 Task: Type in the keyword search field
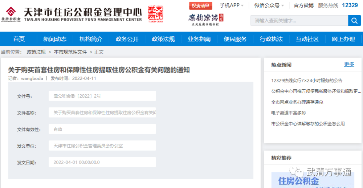click(x=298, y=21)
